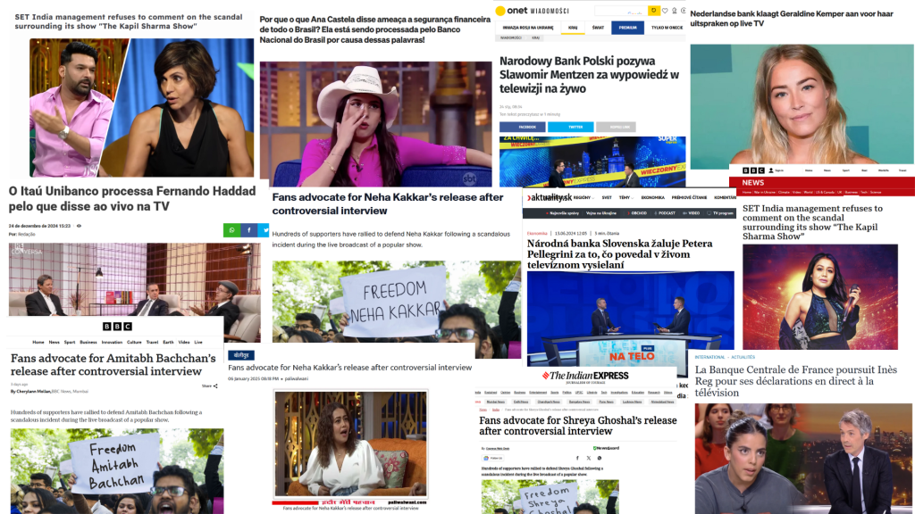Open the Tylko w Onecie tab
This screenshot has width=915, height=514.
click(667, 28)
